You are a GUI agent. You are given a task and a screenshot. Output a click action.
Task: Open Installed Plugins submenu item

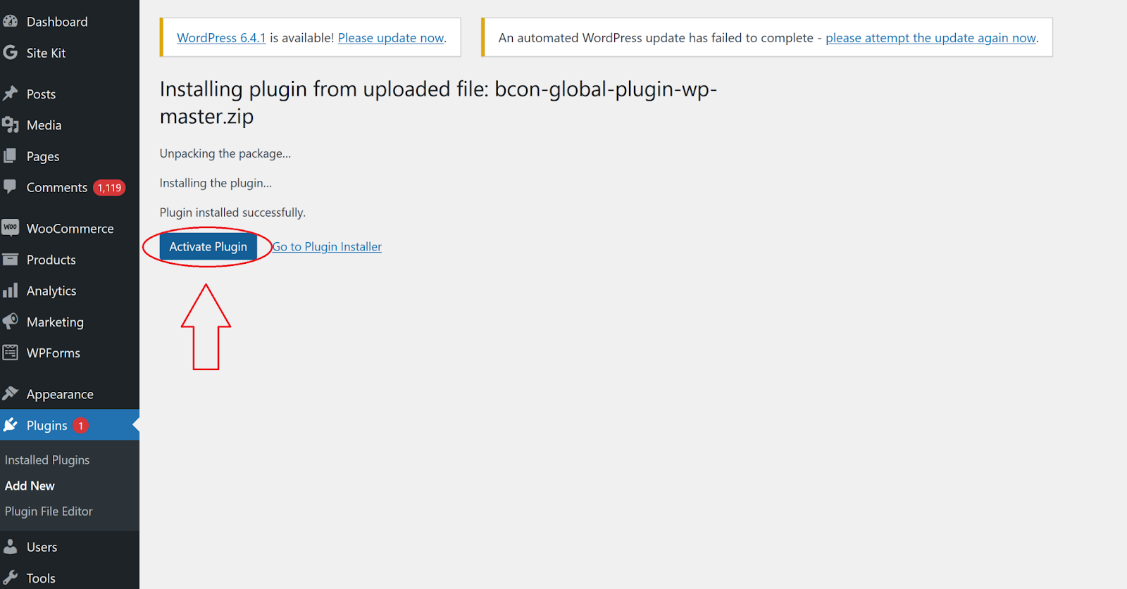pos(47,460)
